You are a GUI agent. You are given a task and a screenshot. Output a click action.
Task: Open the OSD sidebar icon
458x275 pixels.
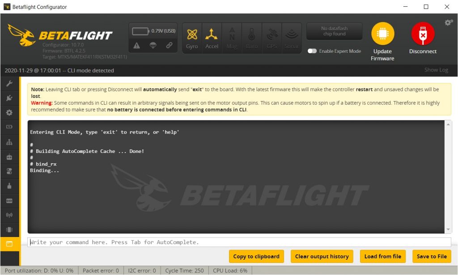[9, 201]
